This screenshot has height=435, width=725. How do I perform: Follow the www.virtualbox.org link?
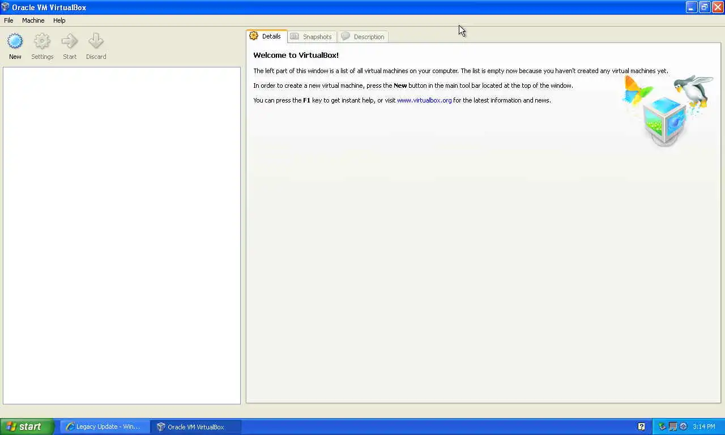[x=424, y=100]
